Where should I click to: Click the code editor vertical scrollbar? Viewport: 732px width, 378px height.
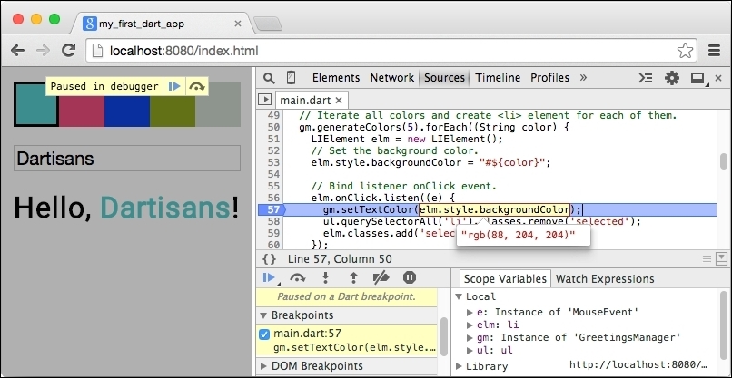tap(724, 161)
